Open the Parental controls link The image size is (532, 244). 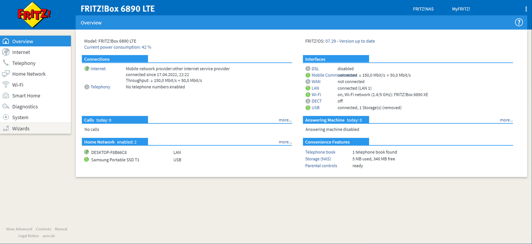(321, 166)
